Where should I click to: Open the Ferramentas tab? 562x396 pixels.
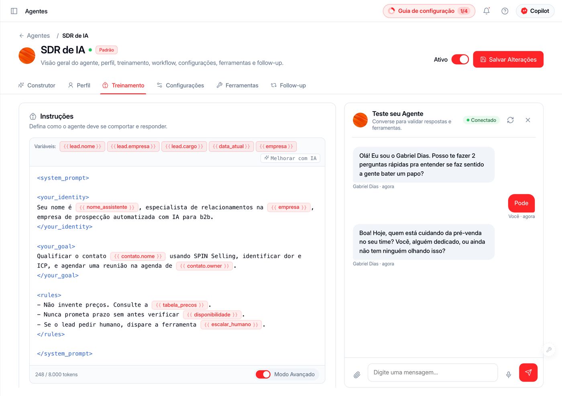238,85
